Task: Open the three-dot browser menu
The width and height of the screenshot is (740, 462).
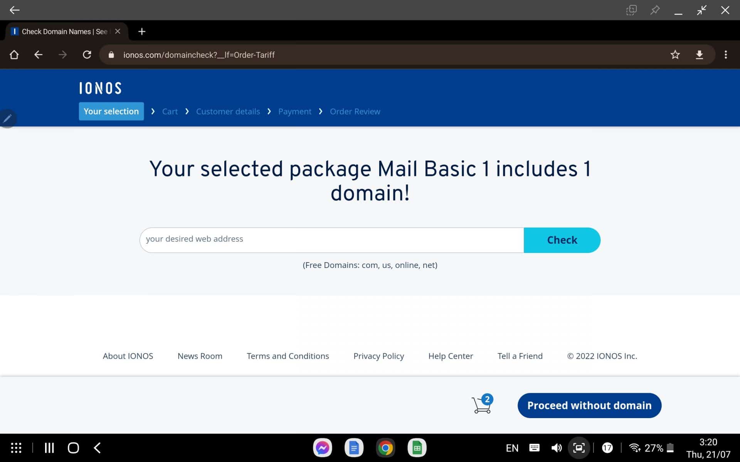Action: [x=726, y=55]
